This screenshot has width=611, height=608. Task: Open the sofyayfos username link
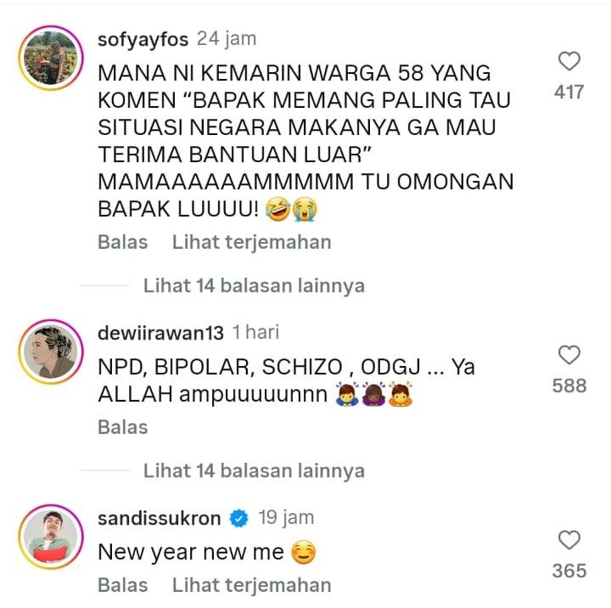point(143,39)
